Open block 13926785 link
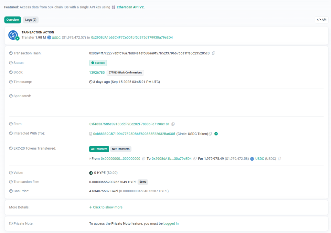 [97, 73]
